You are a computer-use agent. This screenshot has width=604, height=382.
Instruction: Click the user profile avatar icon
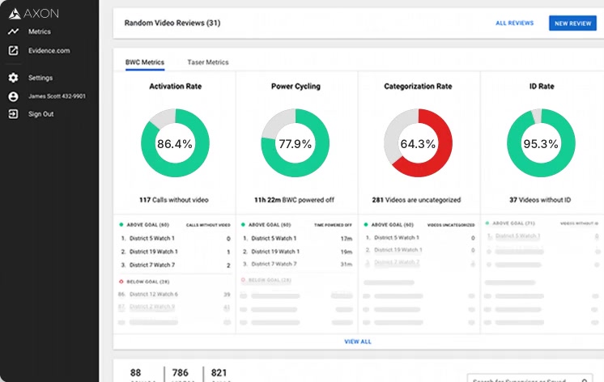[x=13, y=96]
